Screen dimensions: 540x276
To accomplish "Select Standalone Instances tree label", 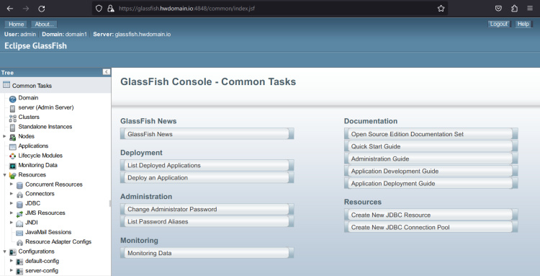I will point(45,126).
